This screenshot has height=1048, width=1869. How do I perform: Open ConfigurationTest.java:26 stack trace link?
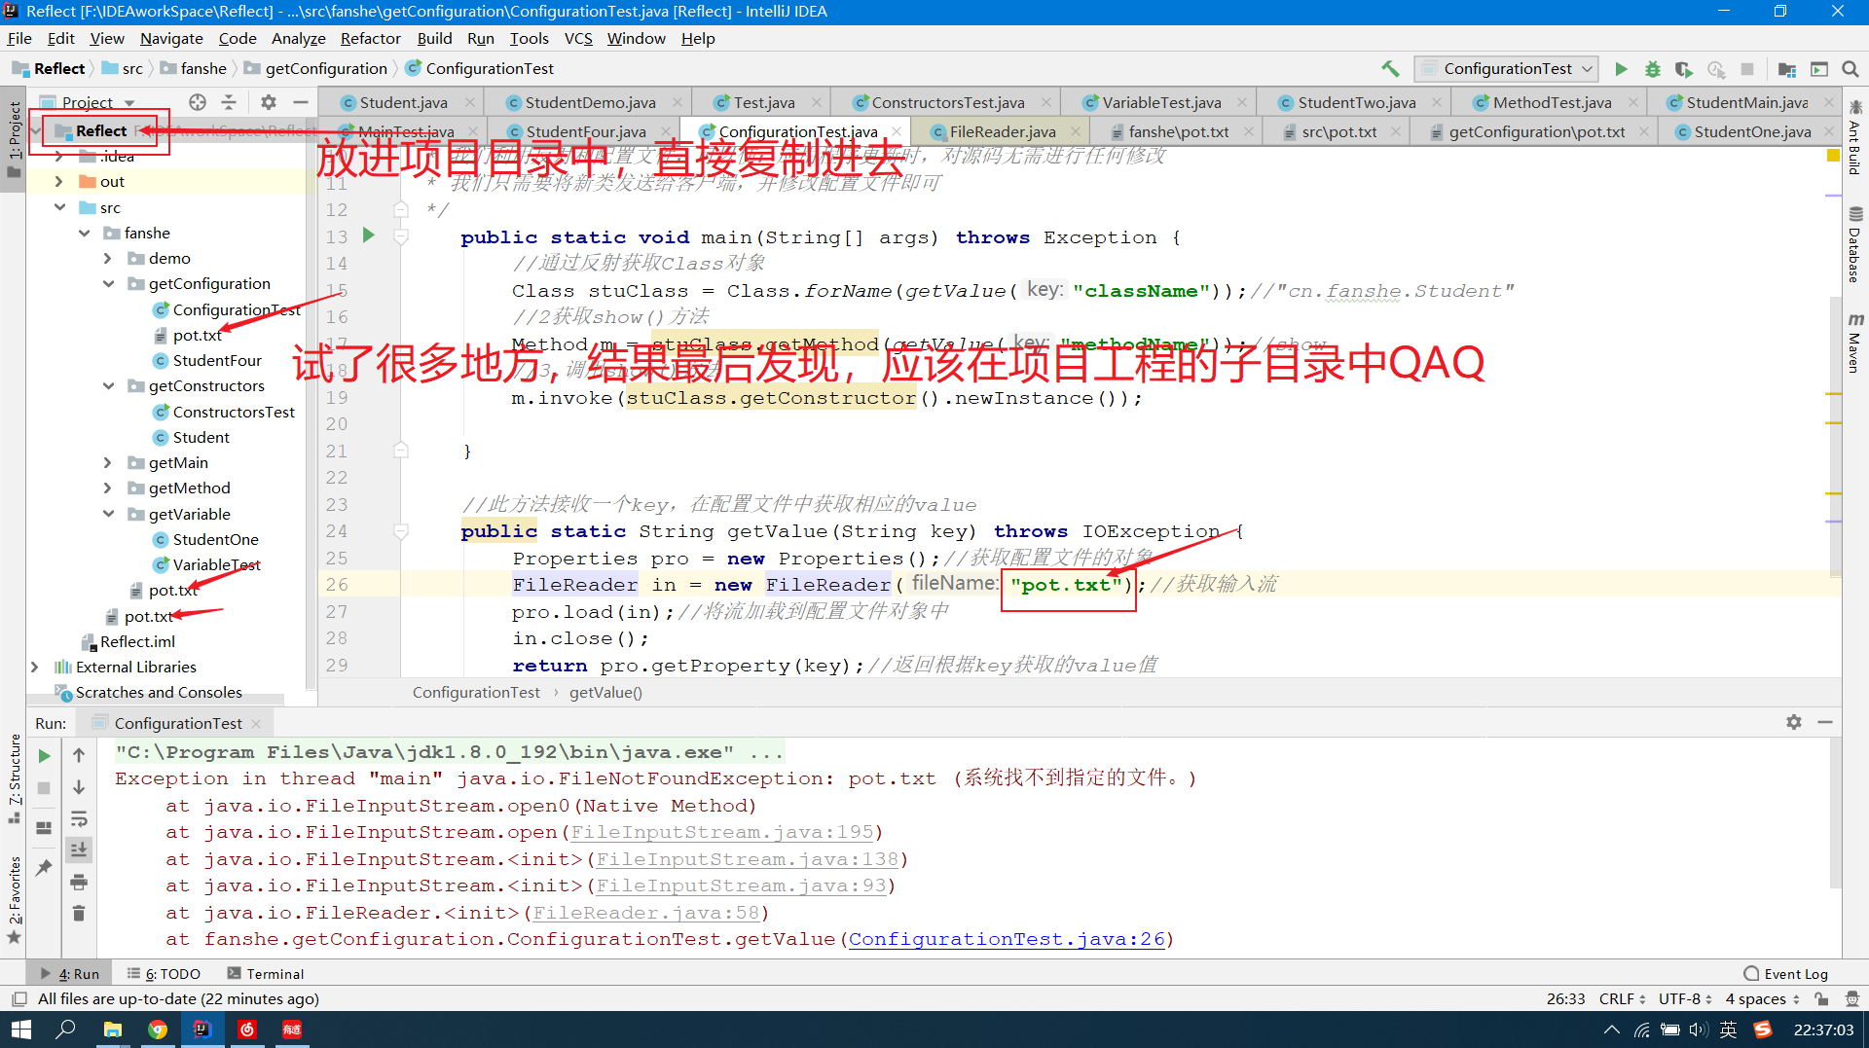1008,939
